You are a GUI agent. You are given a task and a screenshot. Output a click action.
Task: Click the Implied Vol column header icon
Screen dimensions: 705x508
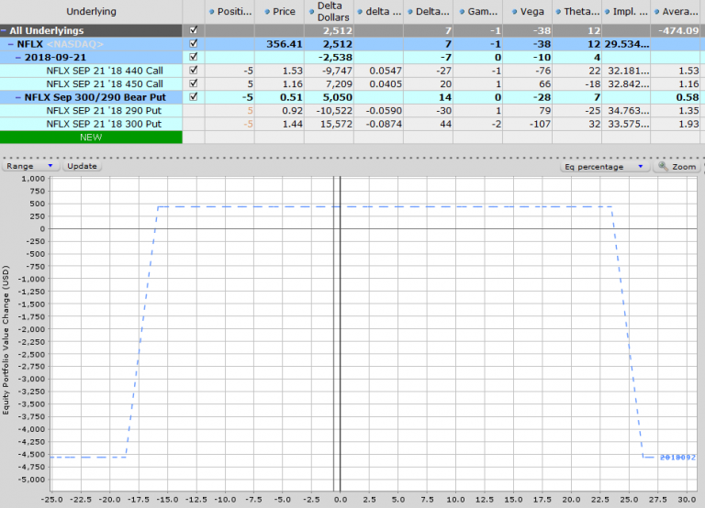[x=607, y=12]
